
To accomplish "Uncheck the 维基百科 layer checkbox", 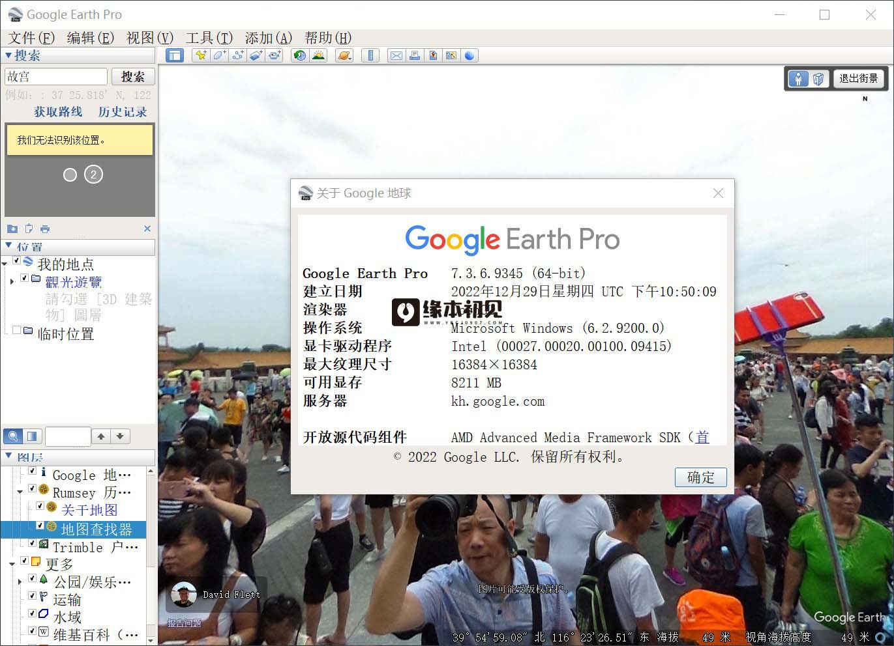I will pos(32,631).
